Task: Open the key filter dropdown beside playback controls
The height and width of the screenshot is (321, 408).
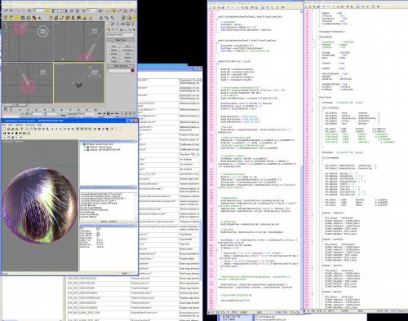Action: pyautogui.click(x=86, y=114)
